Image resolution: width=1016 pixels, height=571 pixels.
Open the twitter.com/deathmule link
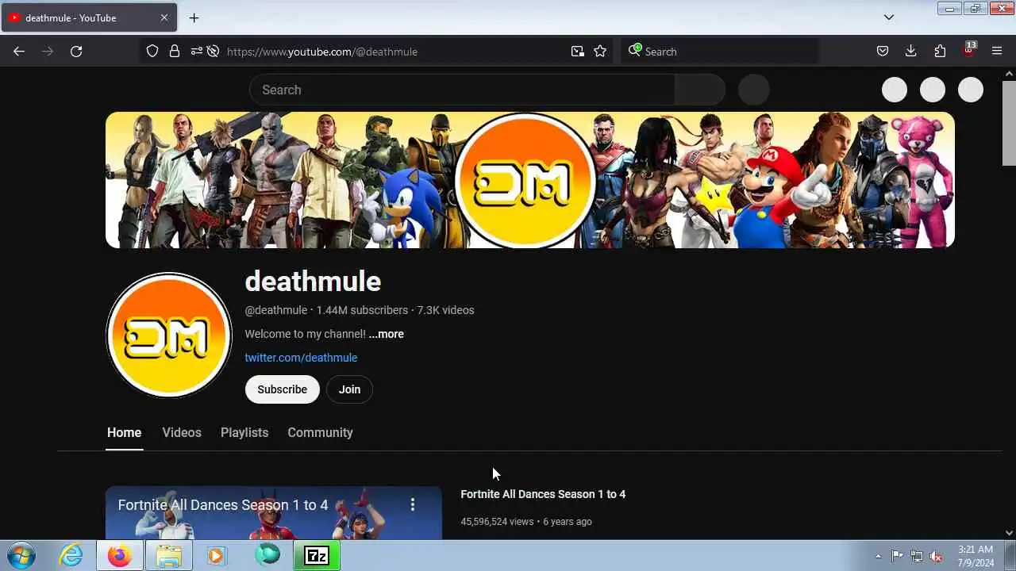[x=301, y=358]
